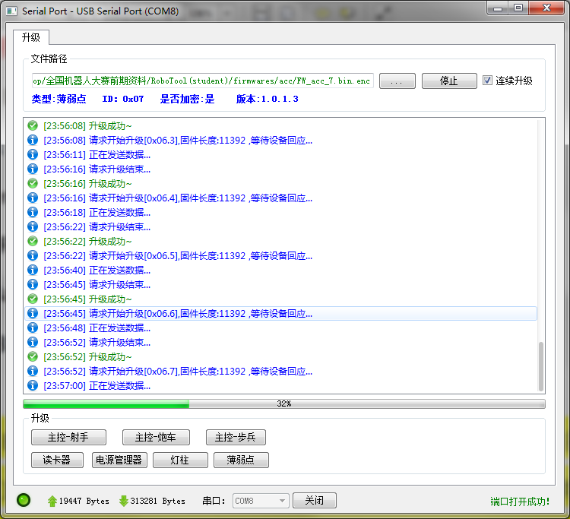The height and width of the screenshot is (519, 570).
Task: Click info icon for 0x06.6 request entry
Action: [33, 313]
